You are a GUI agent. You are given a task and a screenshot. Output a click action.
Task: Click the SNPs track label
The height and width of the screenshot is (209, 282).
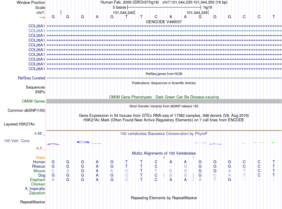[x=40, y=92]
